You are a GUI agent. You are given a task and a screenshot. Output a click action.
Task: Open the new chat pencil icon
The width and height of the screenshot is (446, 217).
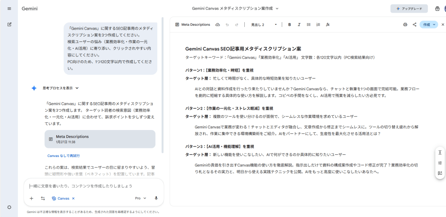click(x=9, y=24)
